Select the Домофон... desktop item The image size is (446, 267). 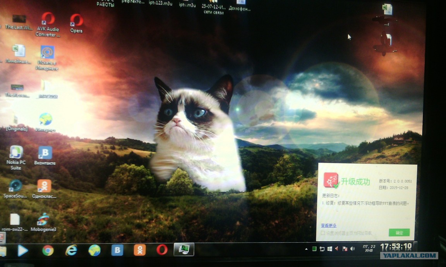tap(240, 6)
